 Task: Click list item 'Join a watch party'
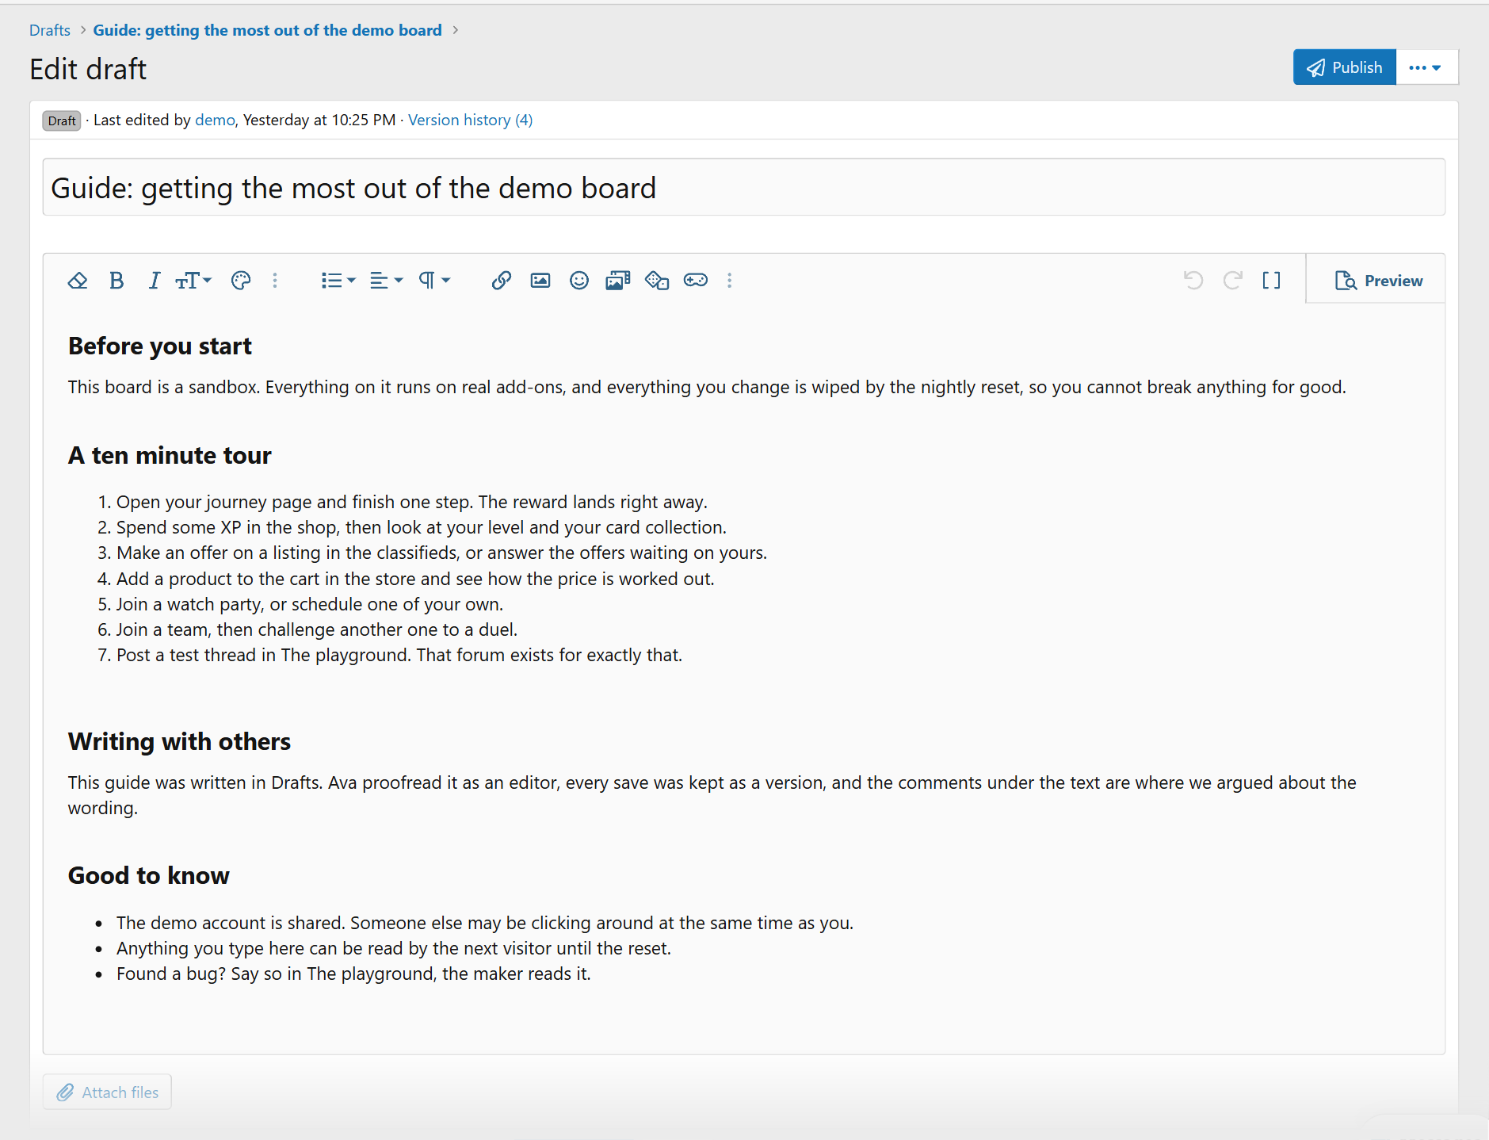pos(310,605)
